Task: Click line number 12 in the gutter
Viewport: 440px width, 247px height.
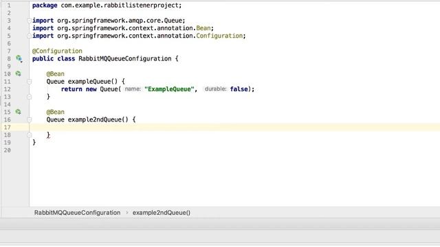Action: click(x=8, y=89)
